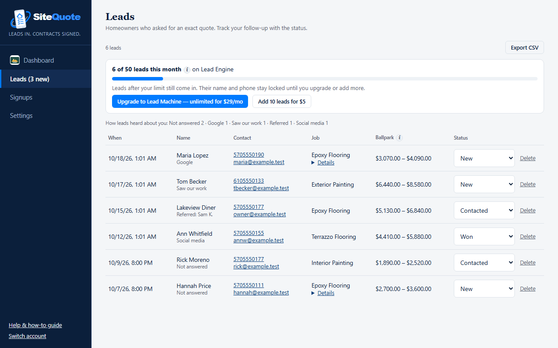Screen dimensions: 558x348
Task: Click rick@example.test email link
Action: pos(256,267)
